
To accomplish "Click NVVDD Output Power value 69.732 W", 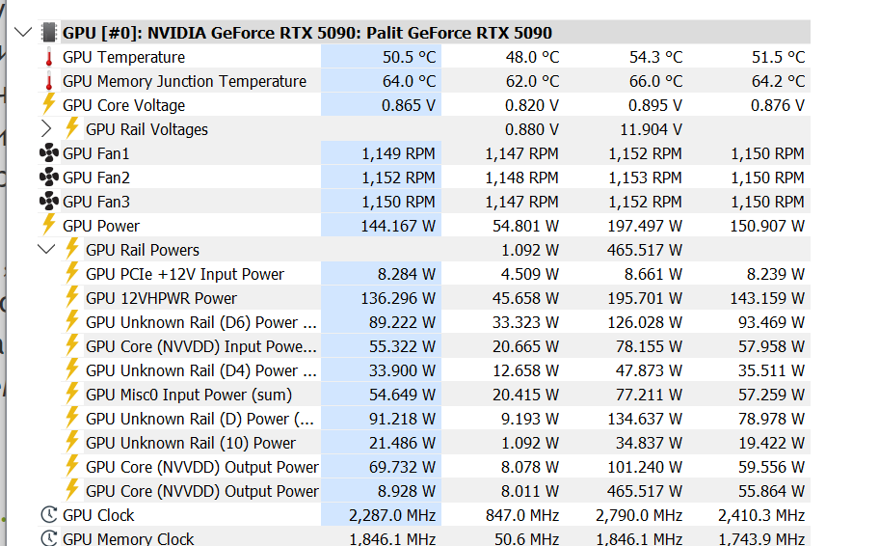I will (x=402, y=468).
